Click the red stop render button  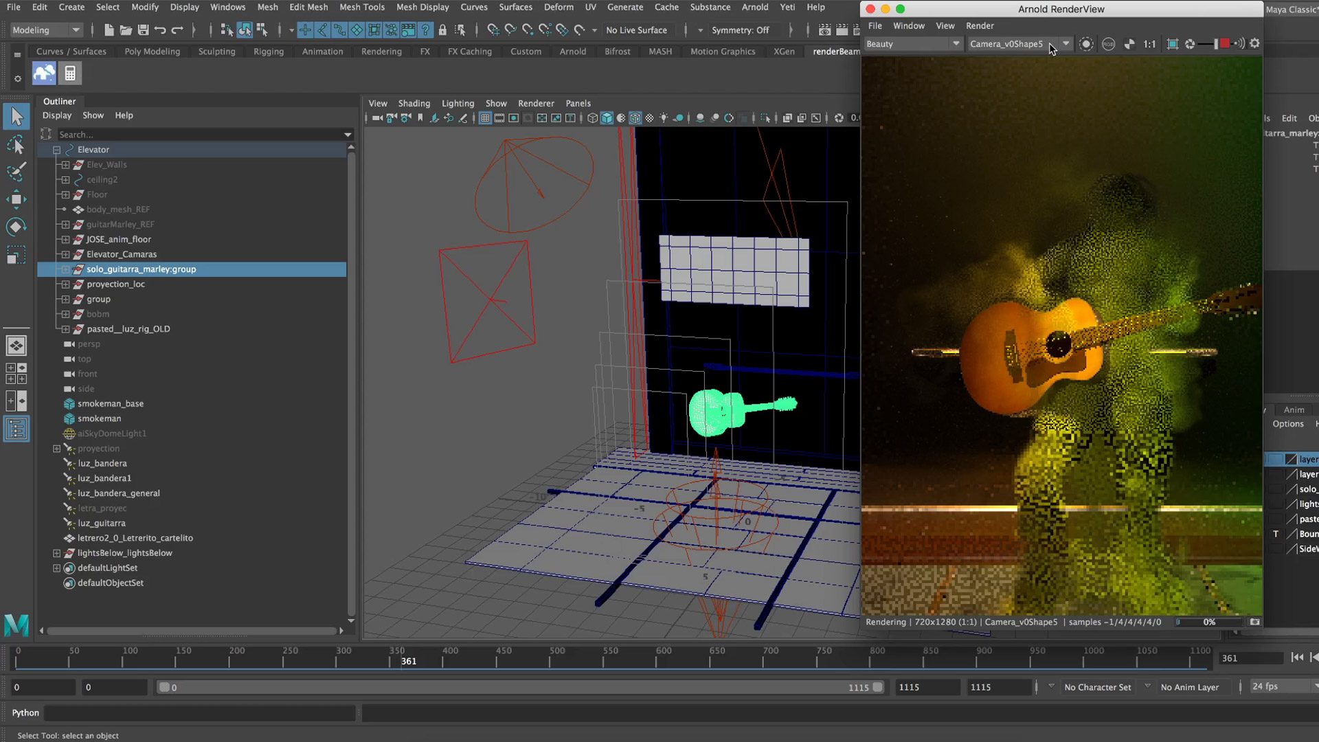pos(1224,44)
